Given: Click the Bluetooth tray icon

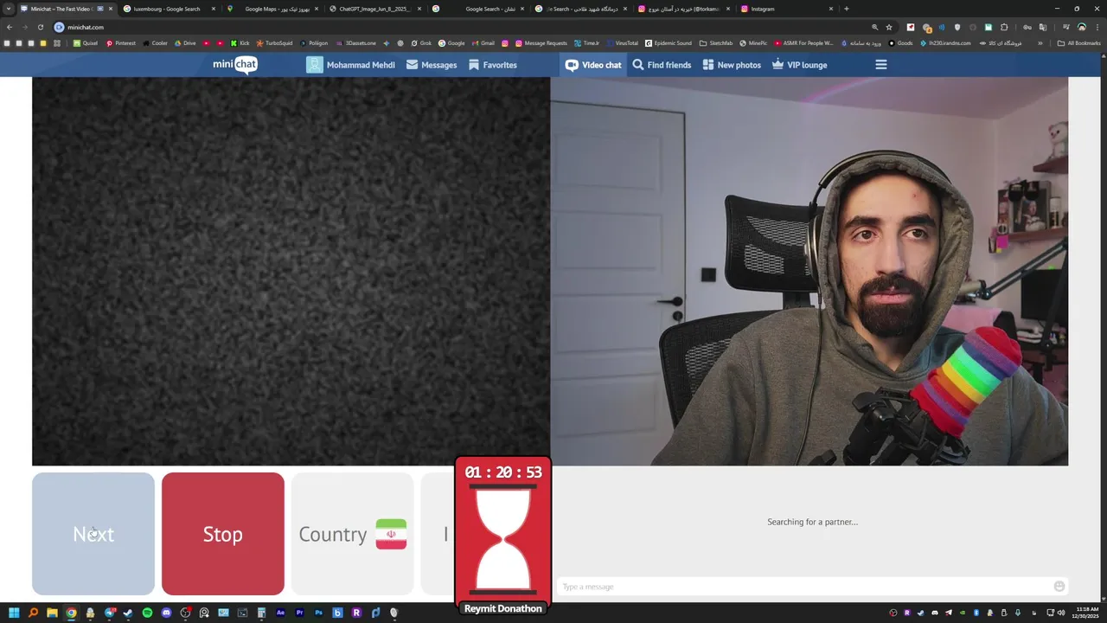Looking at the screenshot, I should (x=976, y=613).
